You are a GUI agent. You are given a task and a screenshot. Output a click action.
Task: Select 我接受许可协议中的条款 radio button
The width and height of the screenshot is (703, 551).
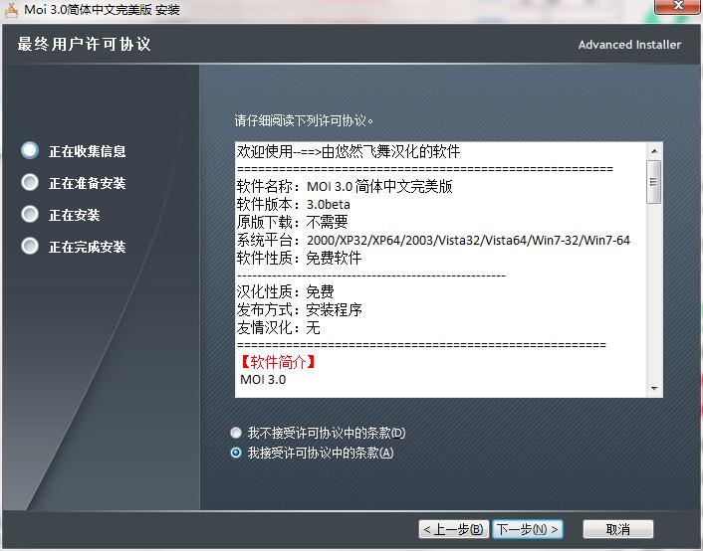236,453
